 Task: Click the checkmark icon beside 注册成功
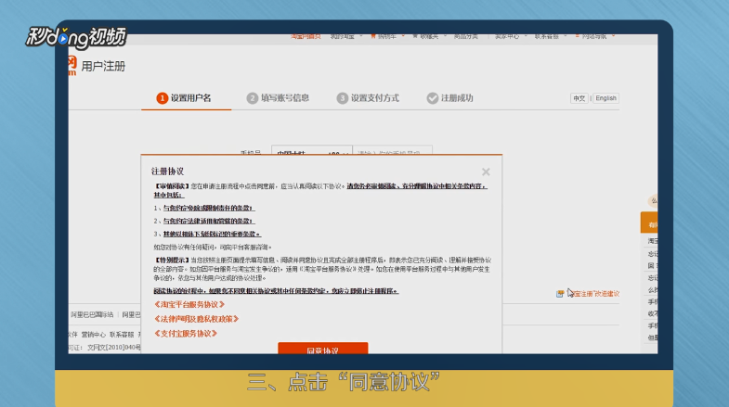click(x=433, y=98)
